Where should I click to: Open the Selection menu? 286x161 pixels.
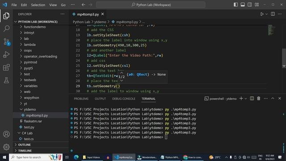[x=38, y=5]
